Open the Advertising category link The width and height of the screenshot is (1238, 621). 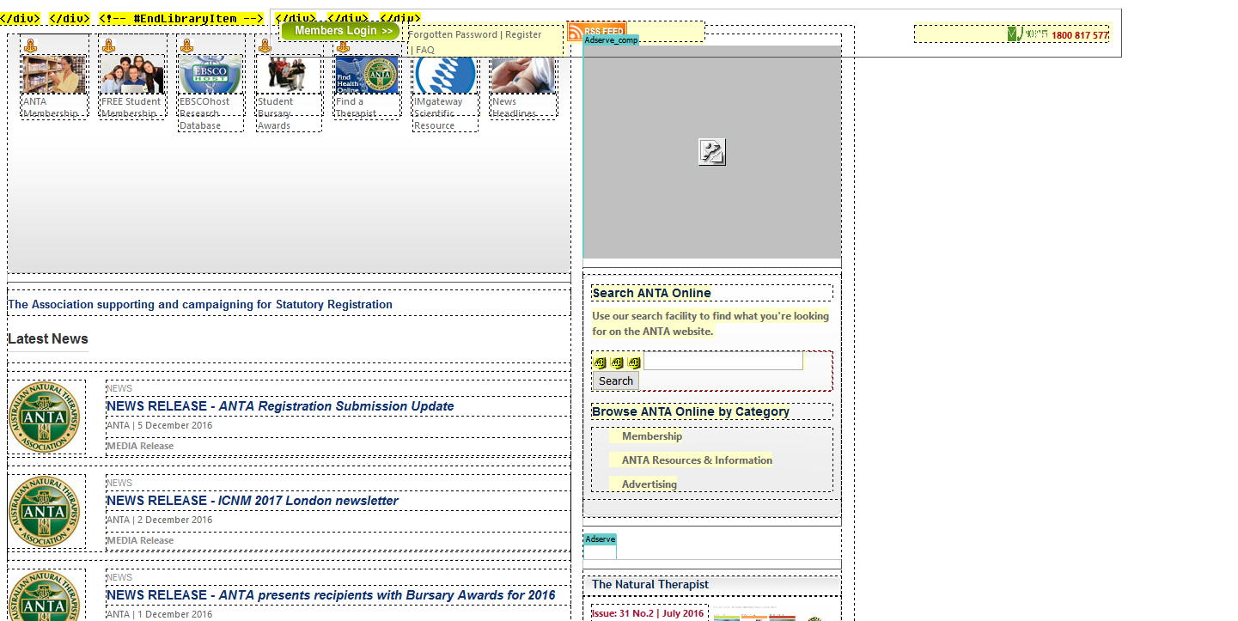(649, 484)
